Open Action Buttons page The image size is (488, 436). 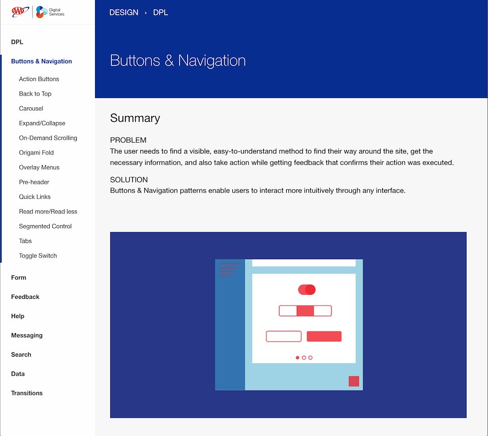coord(39,79)
